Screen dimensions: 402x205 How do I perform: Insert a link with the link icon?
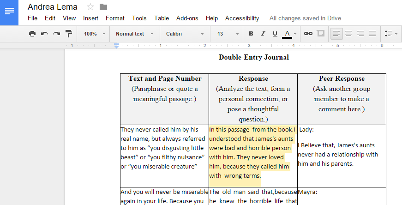308,34
